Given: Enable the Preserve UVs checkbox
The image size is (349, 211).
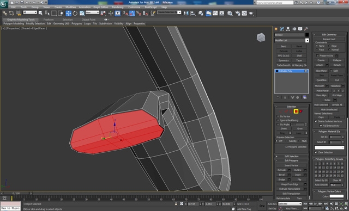Looking at the screenshot, I should pyautogui.click(x=317, y=55).
